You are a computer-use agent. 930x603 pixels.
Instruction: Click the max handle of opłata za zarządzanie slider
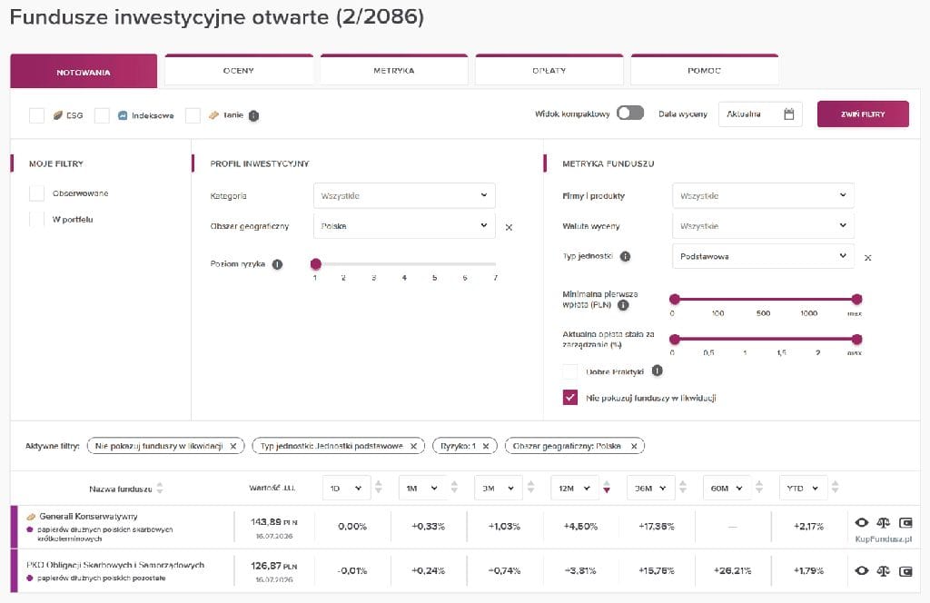(856, 339)
